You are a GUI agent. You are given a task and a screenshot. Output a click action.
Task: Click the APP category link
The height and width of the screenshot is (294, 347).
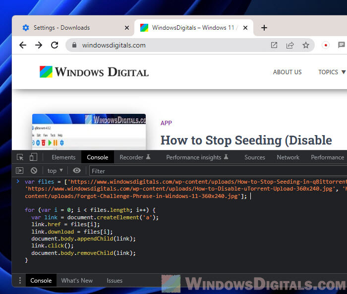point(166,123)
